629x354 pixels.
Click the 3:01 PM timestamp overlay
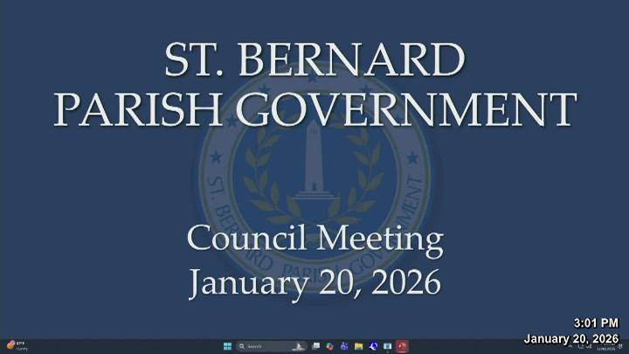pyautogui.click(x=596, y=323)
